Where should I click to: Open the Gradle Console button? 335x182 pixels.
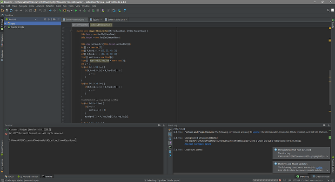pos(321,176)
